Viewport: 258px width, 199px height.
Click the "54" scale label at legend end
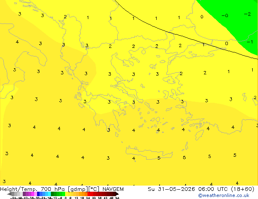pos(117,198)
